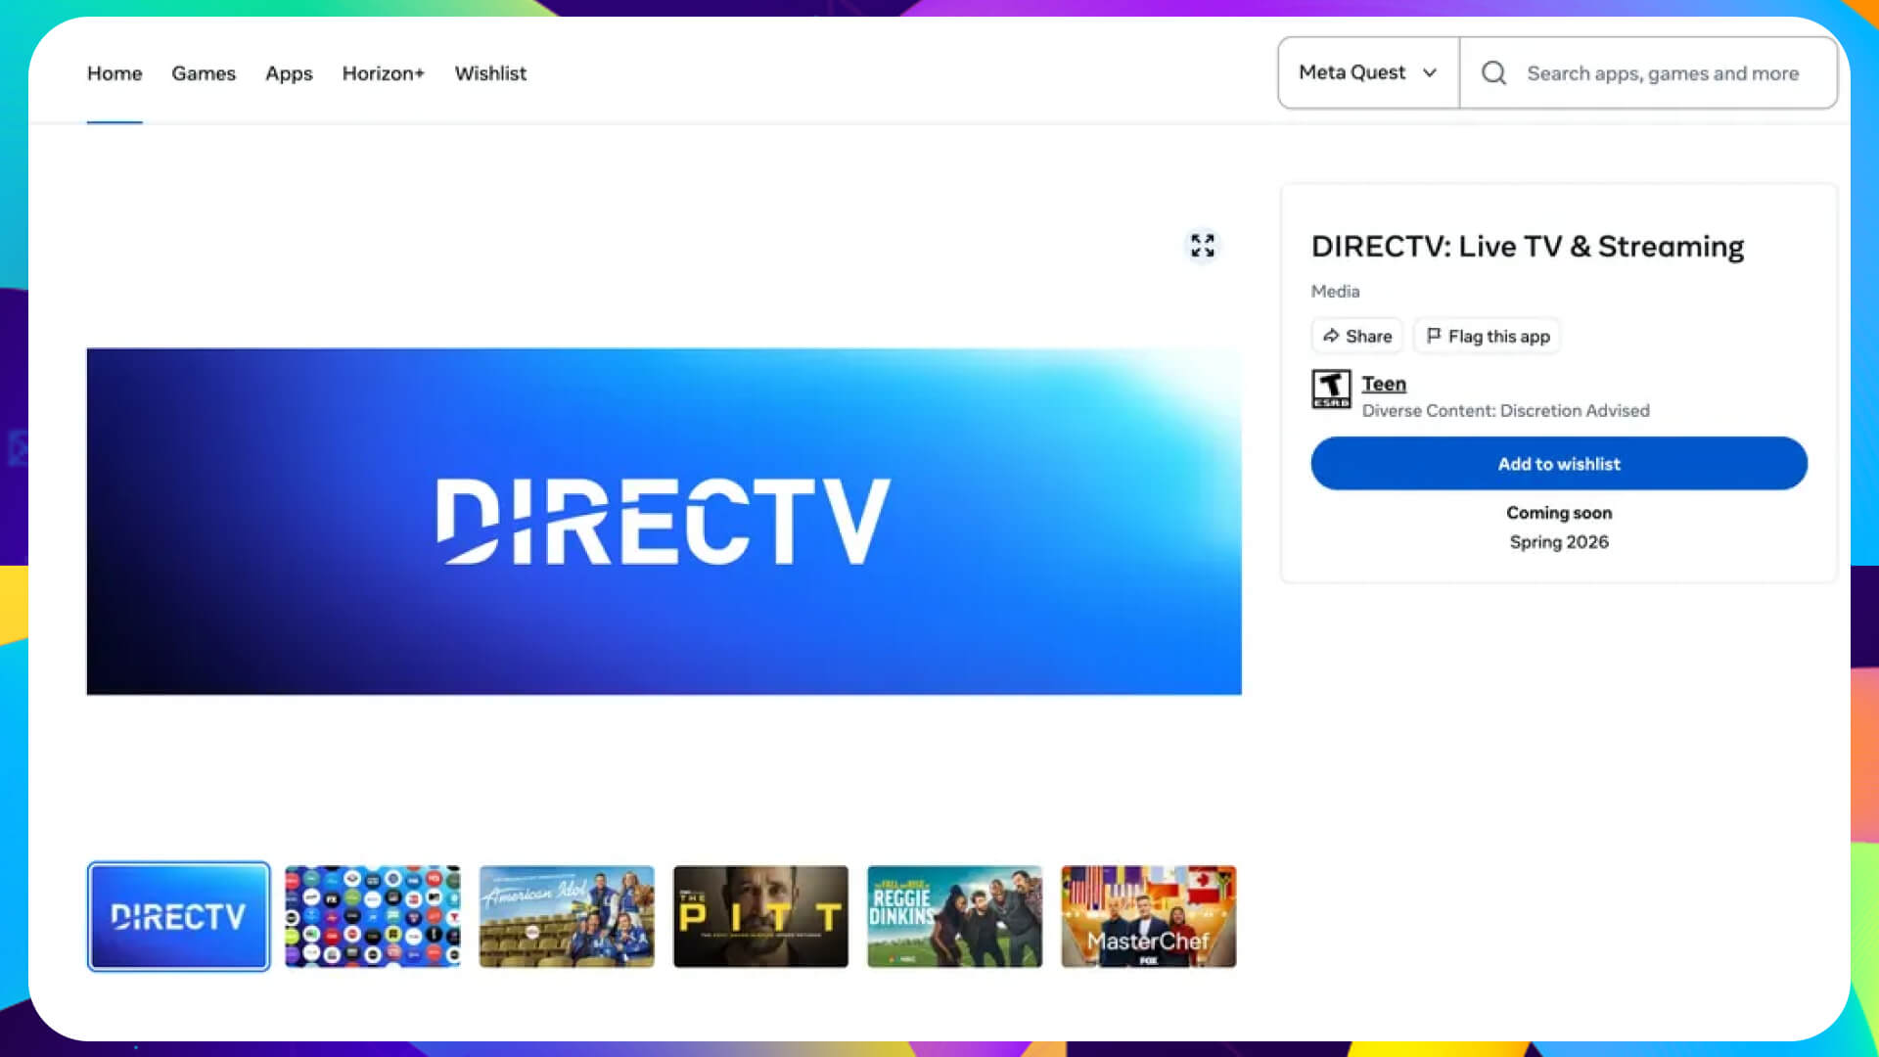Select the MasterChef thumbnail
The image size is (1879, 1057).
point(1149,917)
